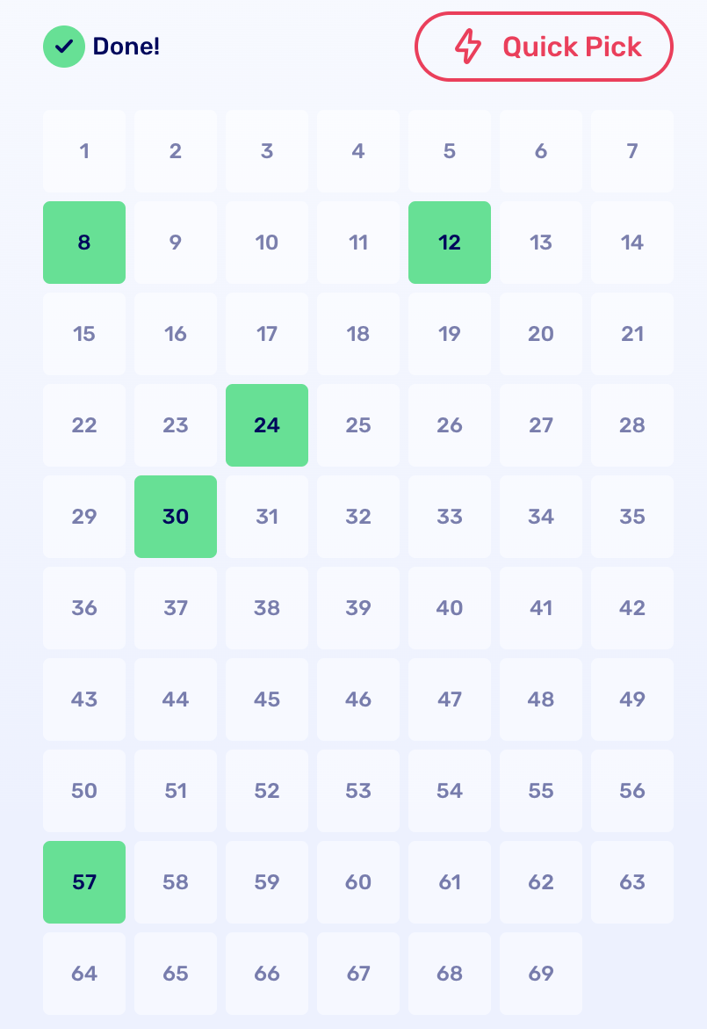
Task: Deselect the highlighted number 12
Action: [450, 243]
